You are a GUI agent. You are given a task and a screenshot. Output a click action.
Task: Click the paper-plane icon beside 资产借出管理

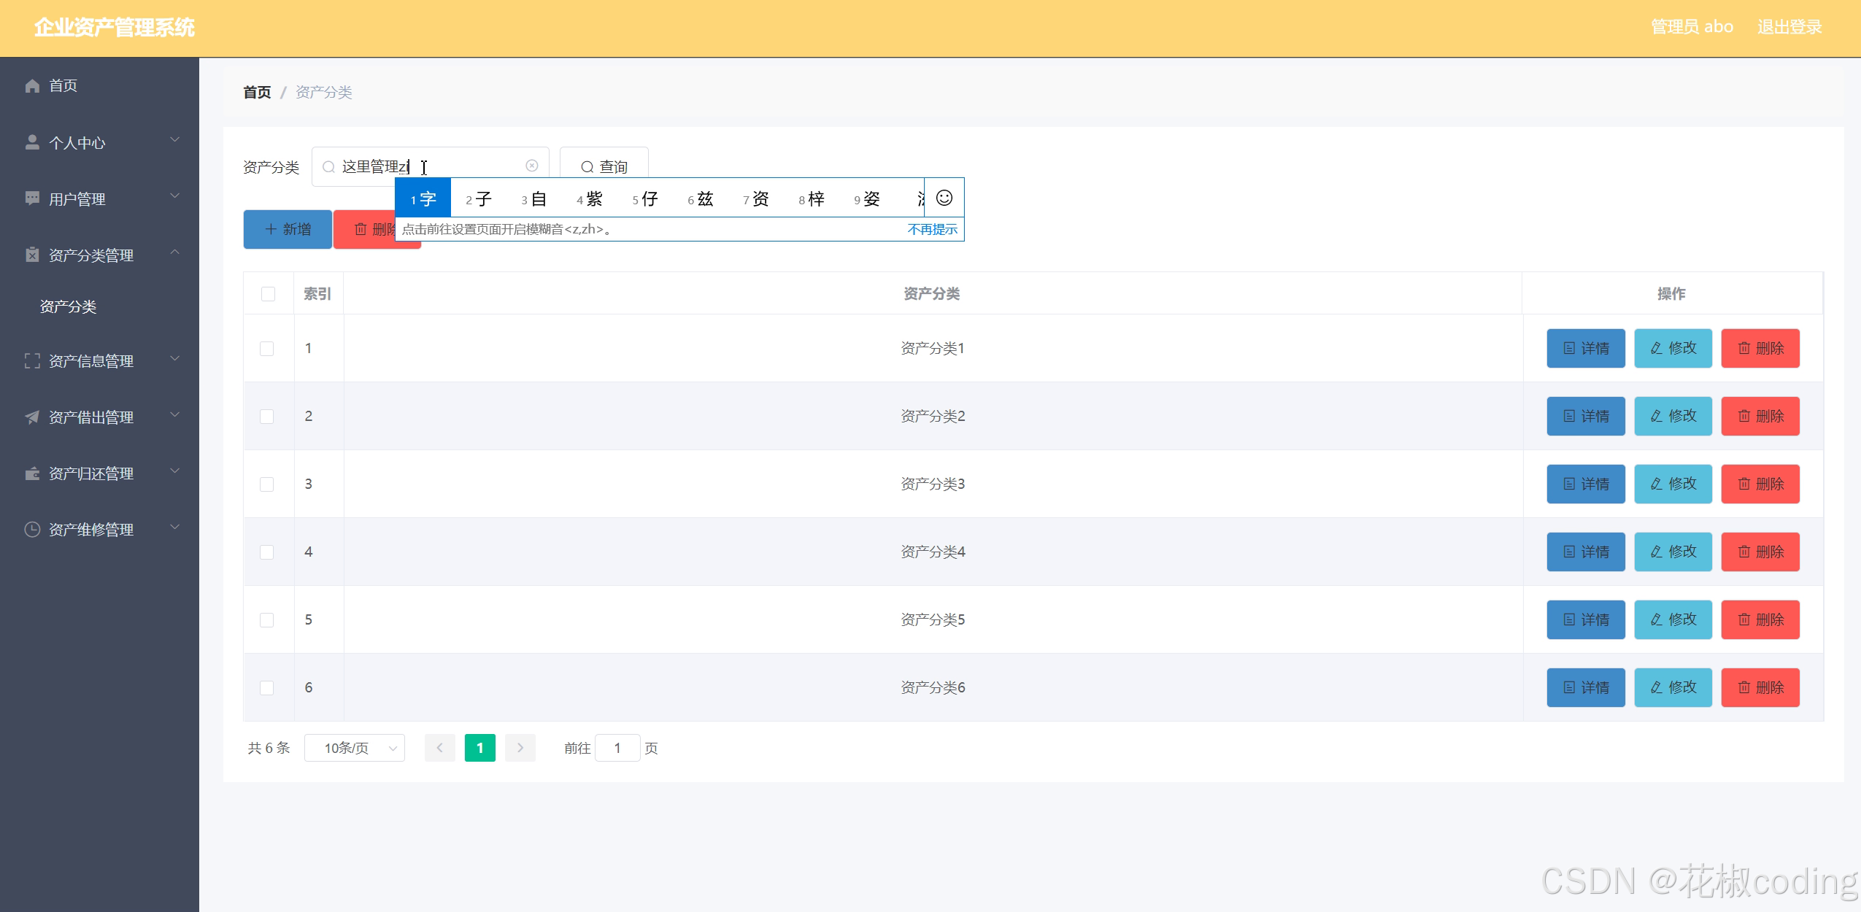(32, 417)
